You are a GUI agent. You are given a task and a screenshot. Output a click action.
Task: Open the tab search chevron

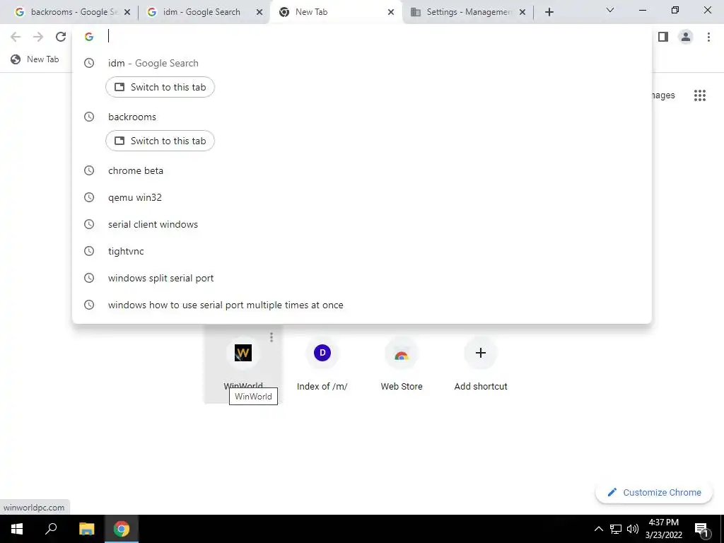pos(610,10)
